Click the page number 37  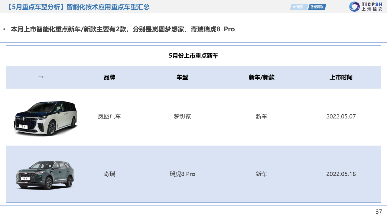pyautogui.click(x=379, y=212)
